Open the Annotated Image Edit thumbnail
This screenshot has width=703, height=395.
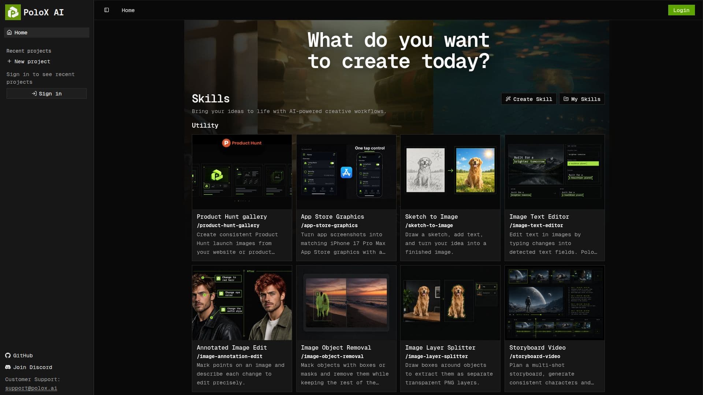242,303
